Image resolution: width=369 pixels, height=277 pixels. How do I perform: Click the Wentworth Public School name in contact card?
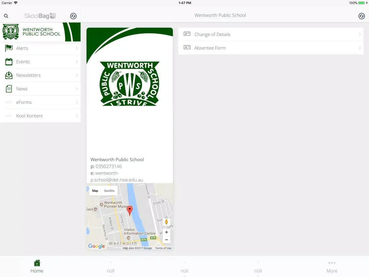pyautogui.click(x=117, y=159)
